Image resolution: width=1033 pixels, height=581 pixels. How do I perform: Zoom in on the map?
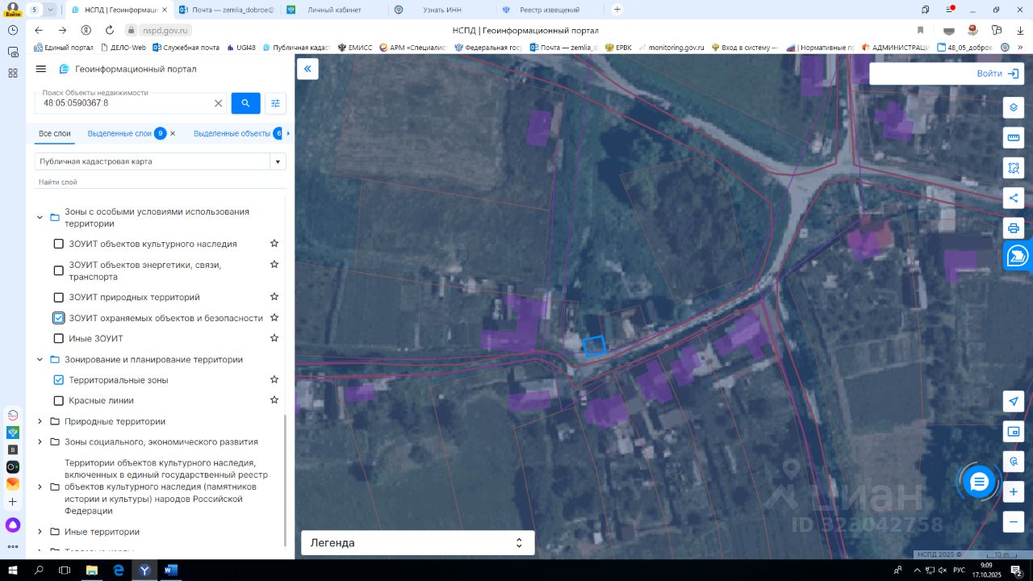pos(1014,491)
